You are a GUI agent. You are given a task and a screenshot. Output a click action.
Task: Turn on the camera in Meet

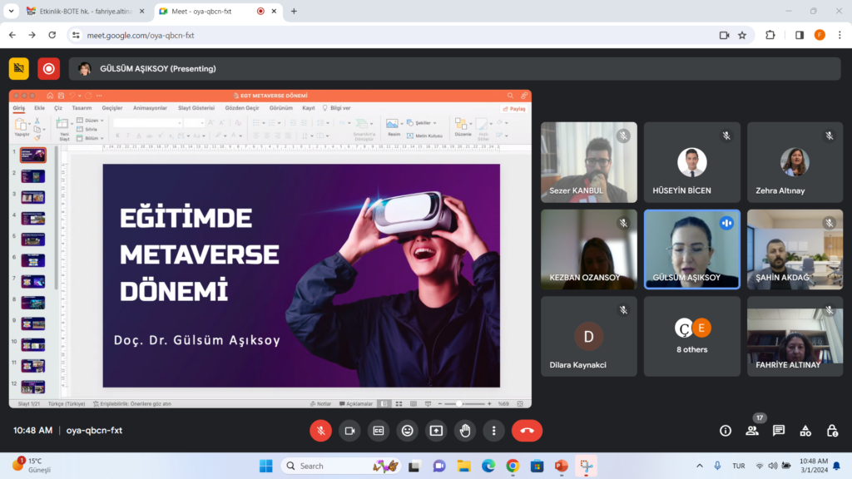click(x=349, y=431)
